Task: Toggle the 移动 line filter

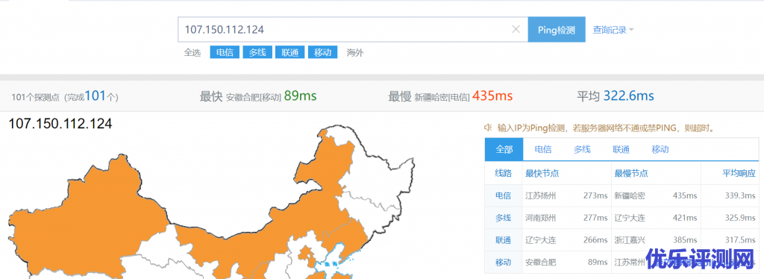Action: pyautogui.click(x=322, y=52)
